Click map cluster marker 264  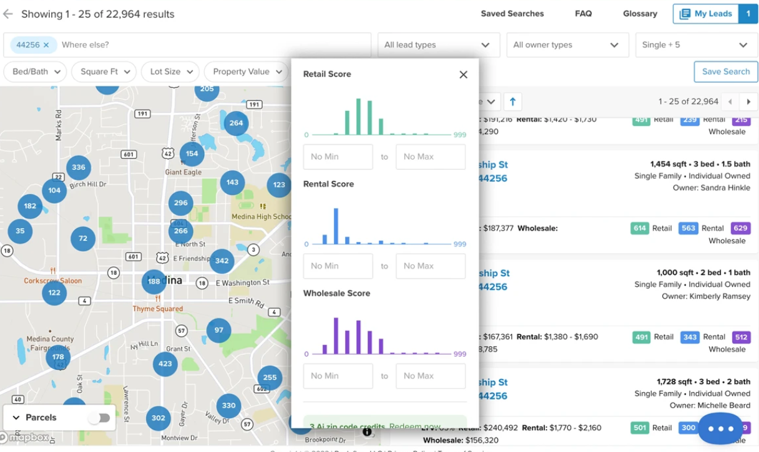[x=236, y=123]
